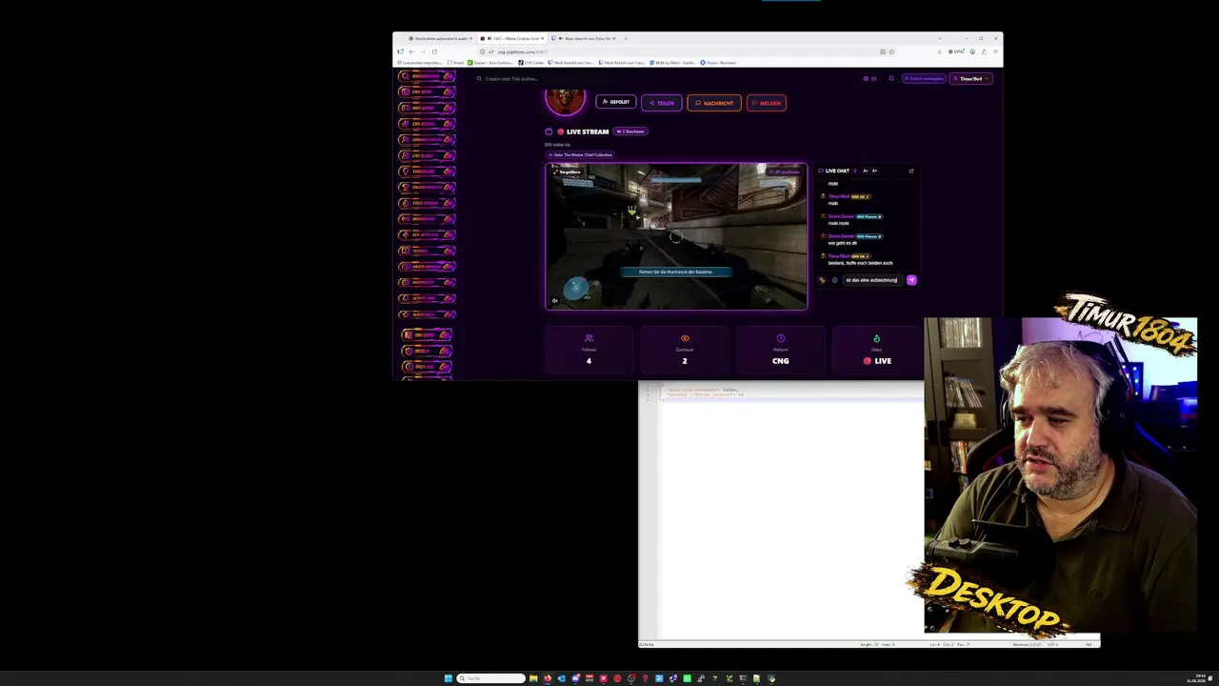Click the Follower stat card showing 4
The height and width of the screenshot is (686, 1219).
tap(589, 349)
